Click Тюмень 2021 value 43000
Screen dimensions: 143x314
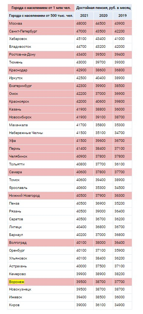(84, 62)
